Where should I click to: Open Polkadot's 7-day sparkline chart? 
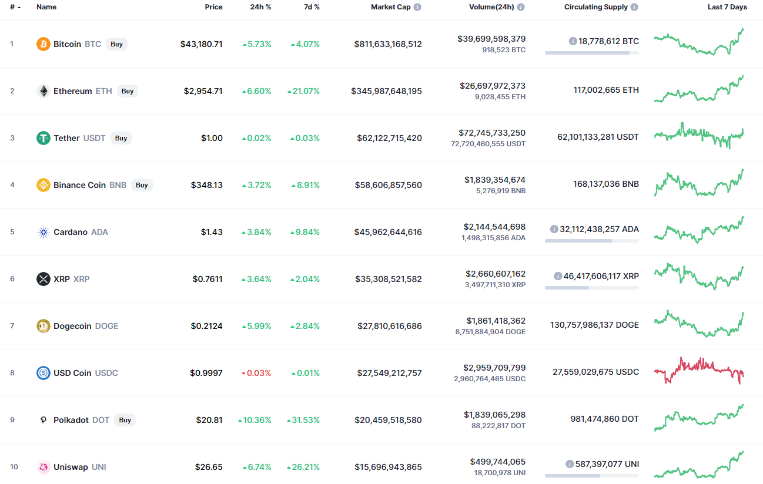(699, 418)
